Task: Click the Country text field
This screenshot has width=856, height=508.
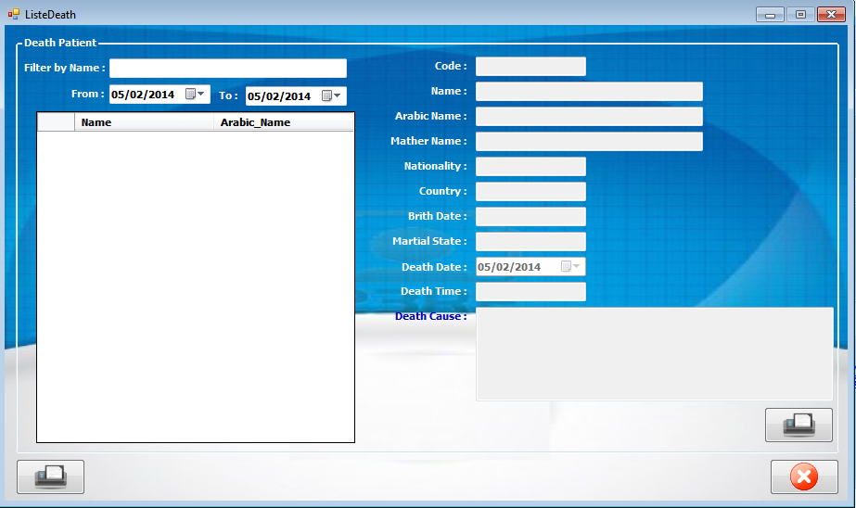Action: point(530,192)
